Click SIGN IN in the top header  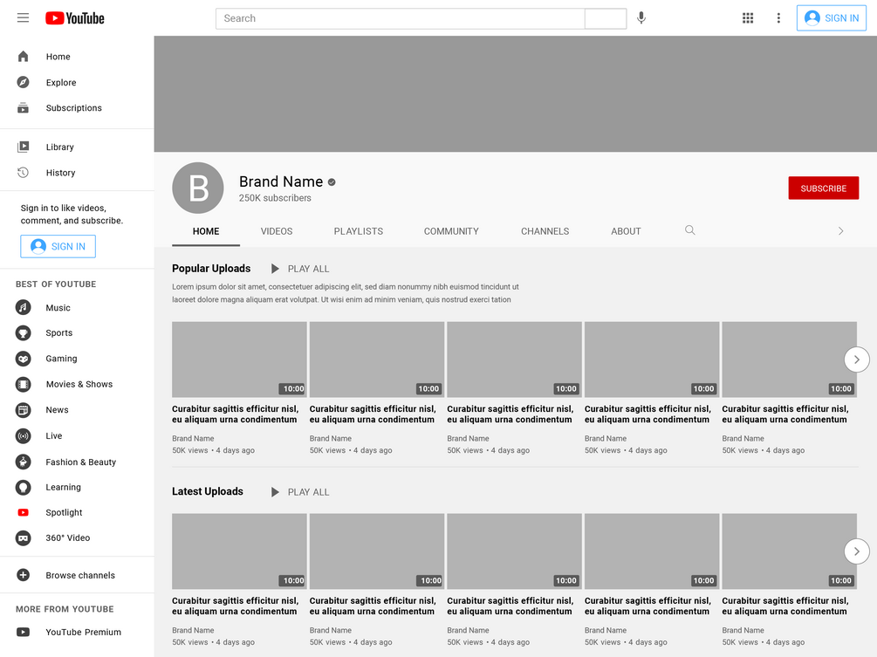[x=831, y=18]
